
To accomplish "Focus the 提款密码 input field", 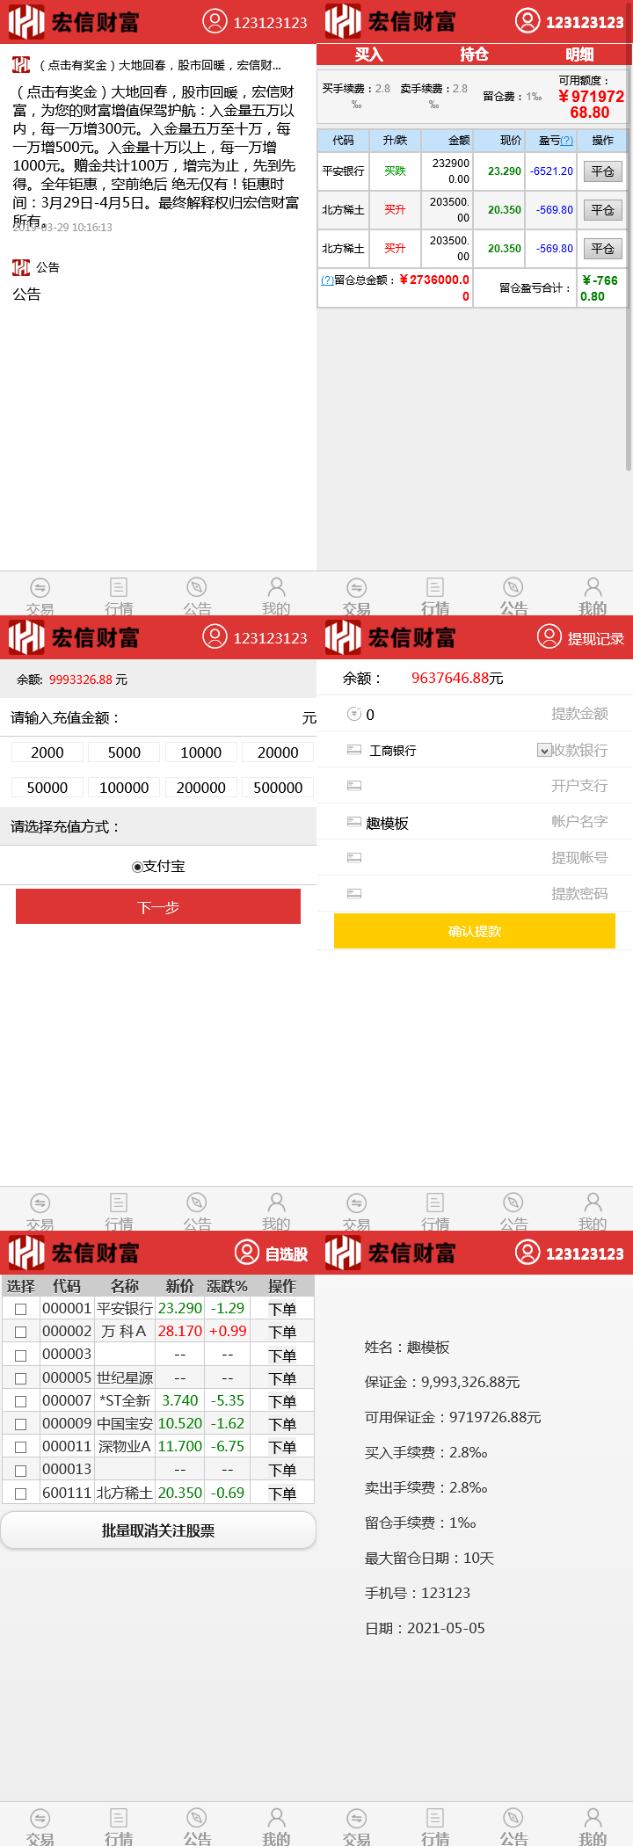I will [484, 893].
